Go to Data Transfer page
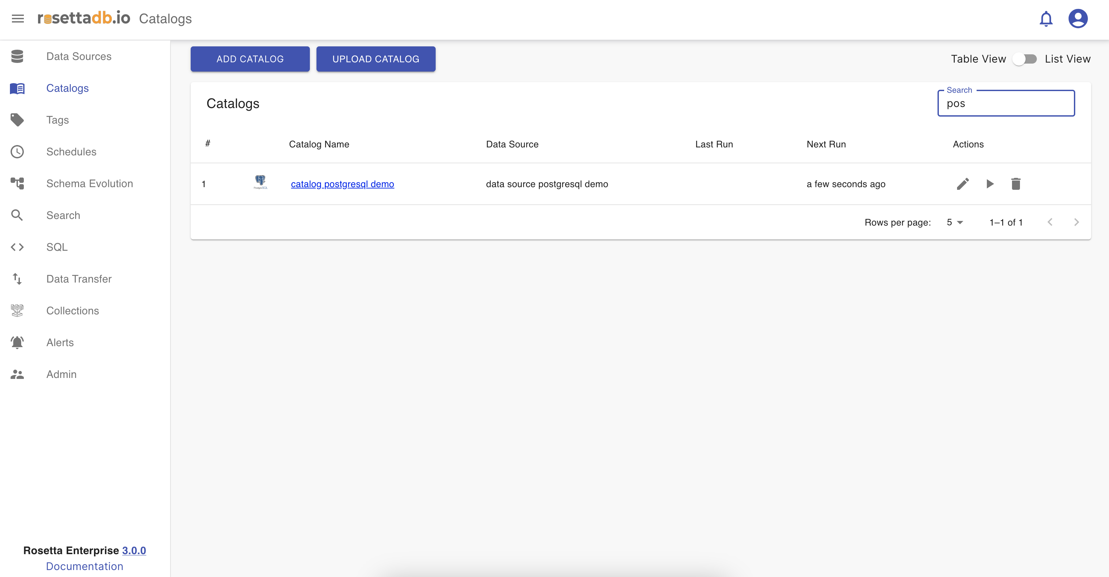 click(x=79, y=279)
